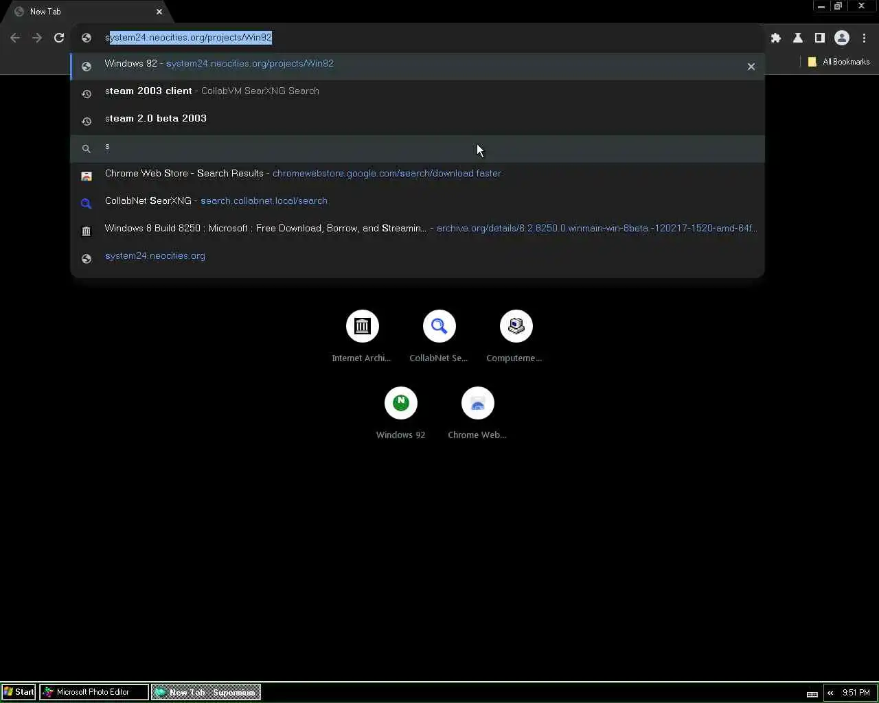Open the Start menu
This screenshot has width=879, height=703.
pos(19,692)
